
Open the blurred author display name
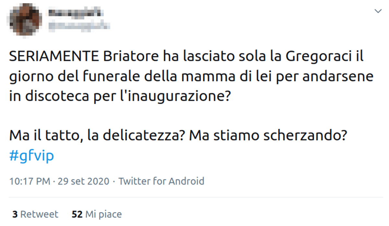76,13
